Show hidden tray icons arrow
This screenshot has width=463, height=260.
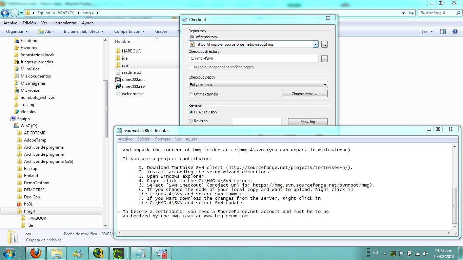tap(384, 253)
